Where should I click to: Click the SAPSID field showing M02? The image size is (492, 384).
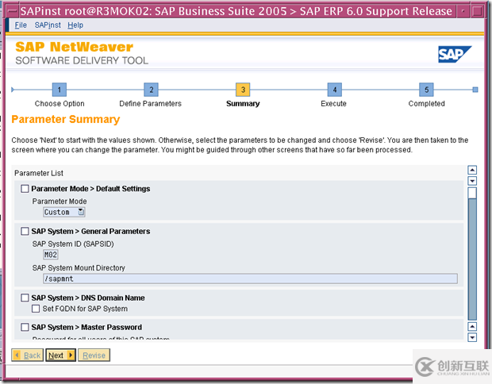coord(51,255)
